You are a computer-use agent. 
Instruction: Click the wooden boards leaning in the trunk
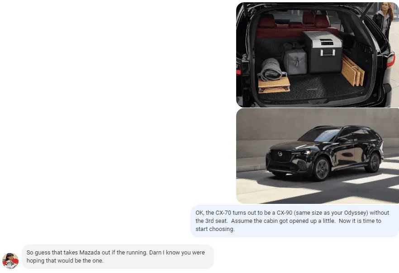[352, 71]
